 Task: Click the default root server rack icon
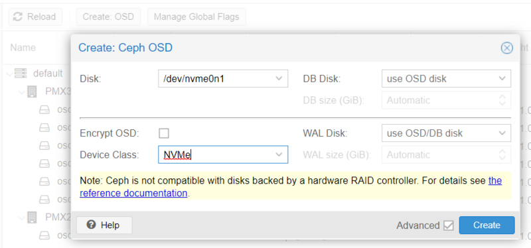point(21,73)
